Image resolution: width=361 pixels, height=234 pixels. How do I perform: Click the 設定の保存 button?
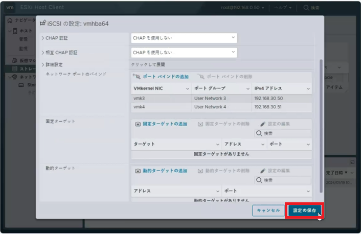tap(304, 210)
